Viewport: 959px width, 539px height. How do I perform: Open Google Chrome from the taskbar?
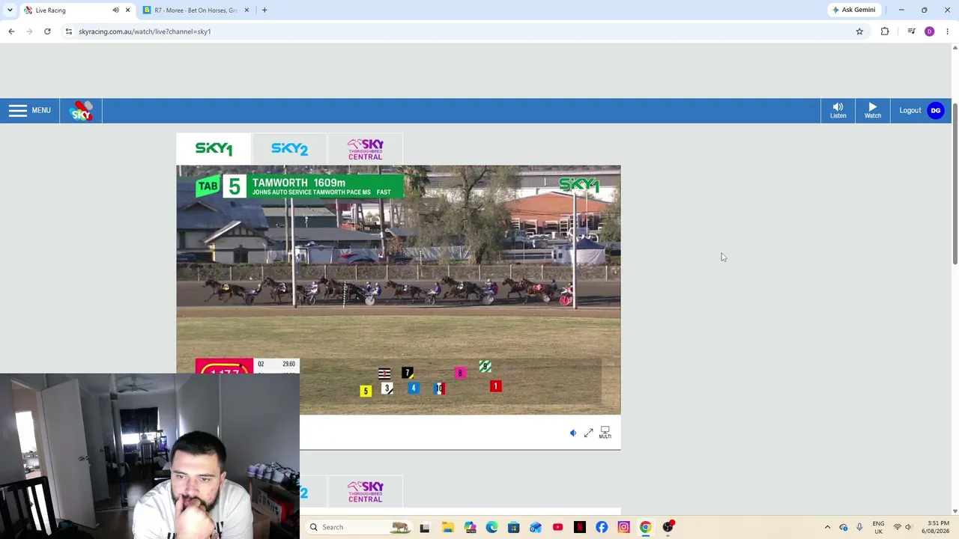click(646, 527)
